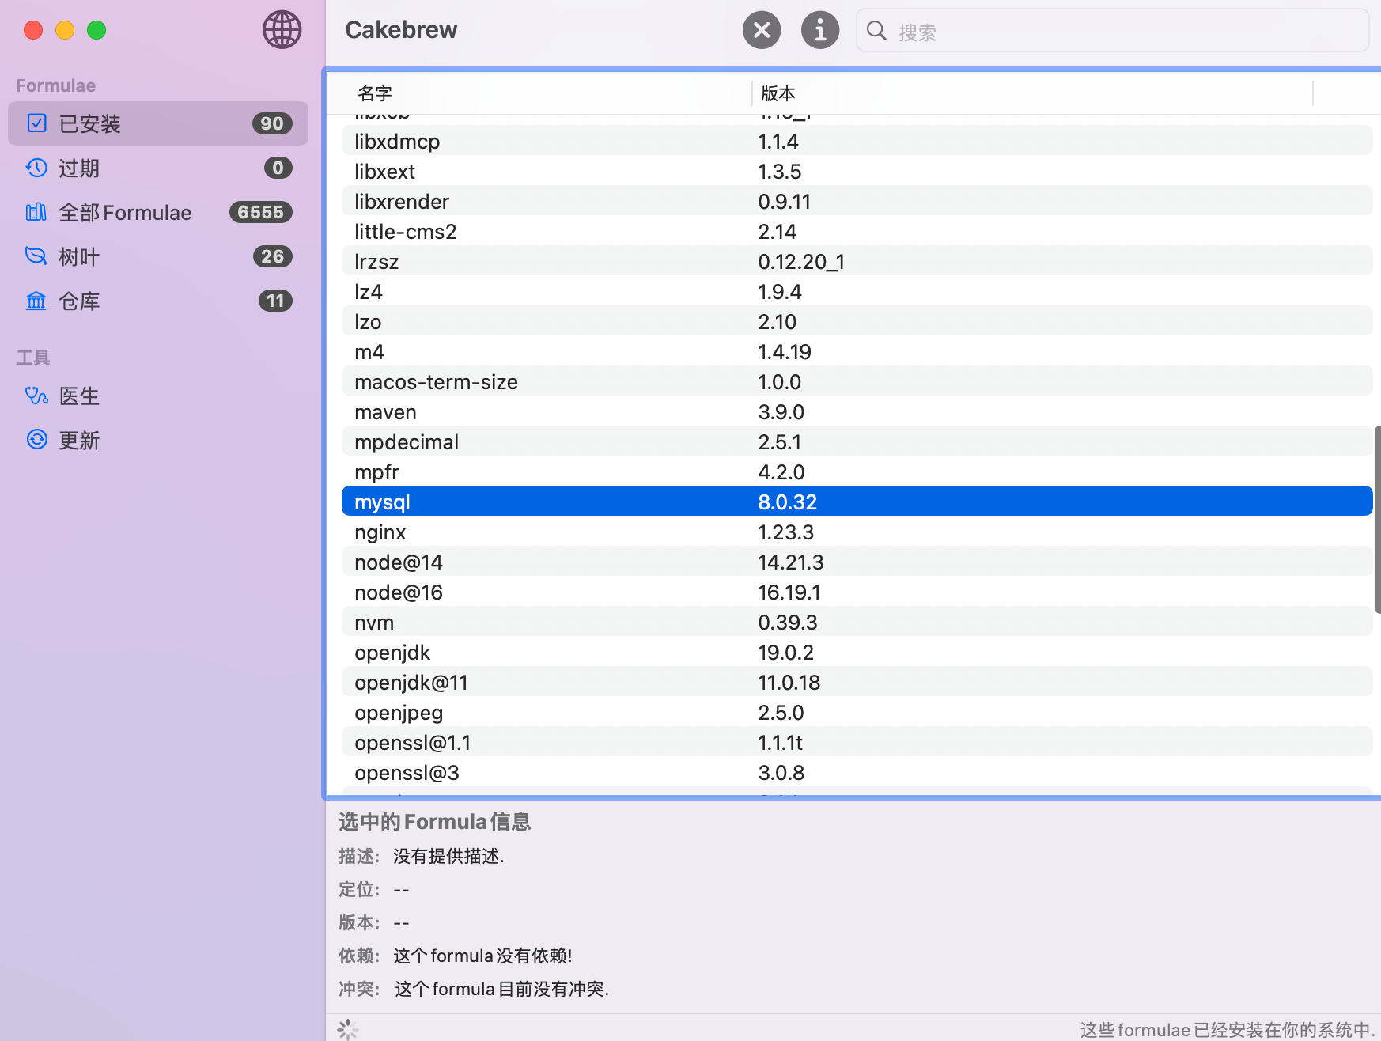Click the building icon next to 仓库
This screenshot has height=1041, width=1381.
point(36,301)
